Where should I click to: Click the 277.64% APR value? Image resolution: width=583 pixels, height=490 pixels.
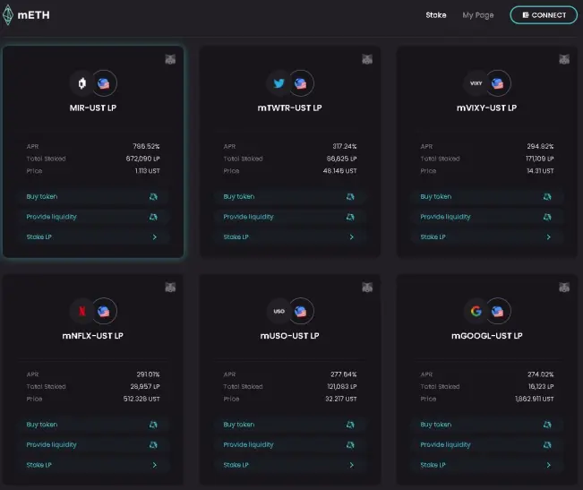344,374
